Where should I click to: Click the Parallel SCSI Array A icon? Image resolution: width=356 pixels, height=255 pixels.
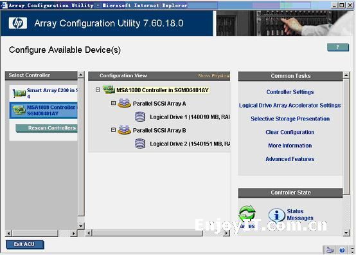click(124, 103)
